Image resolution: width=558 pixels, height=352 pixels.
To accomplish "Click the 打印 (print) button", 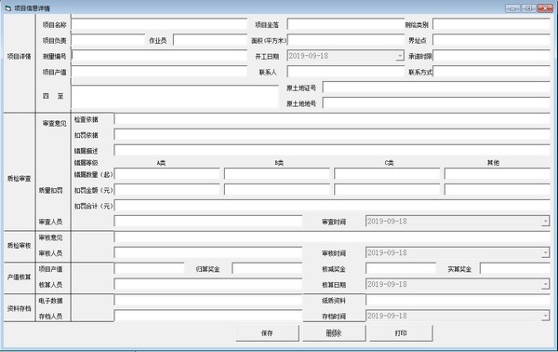I will coord(401,333).
